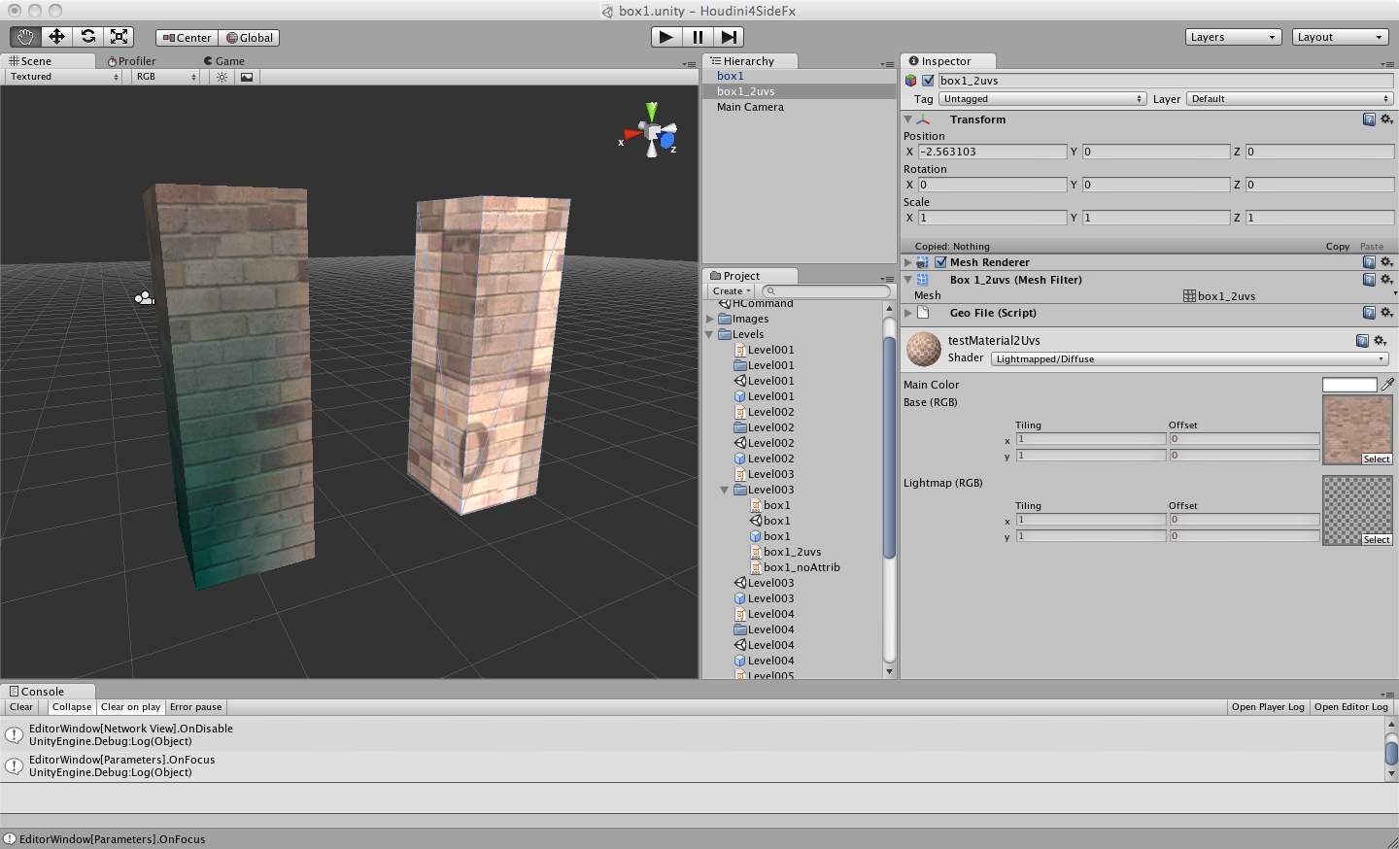Toggle scene lighting sun icon
Screen dimensions: 1399x849
tap(222, 77)
